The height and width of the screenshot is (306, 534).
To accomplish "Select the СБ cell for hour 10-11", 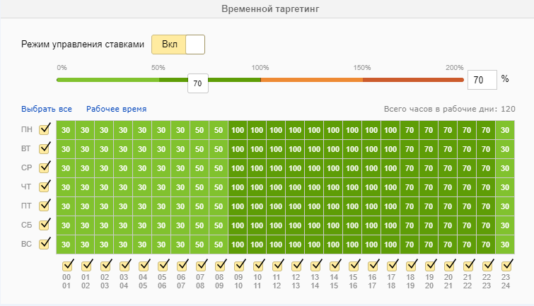I will (257, 225).
